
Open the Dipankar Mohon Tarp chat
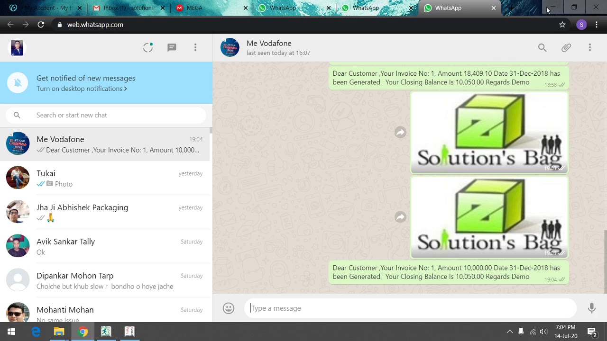105,280
